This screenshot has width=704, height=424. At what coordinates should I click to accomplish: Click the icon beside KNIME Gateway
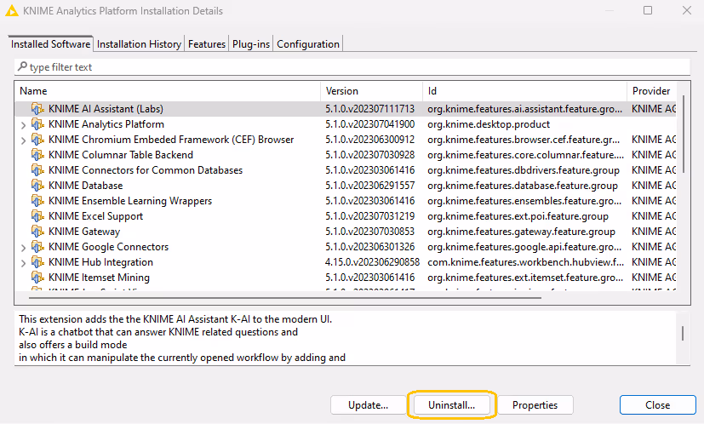pos(37,231)
